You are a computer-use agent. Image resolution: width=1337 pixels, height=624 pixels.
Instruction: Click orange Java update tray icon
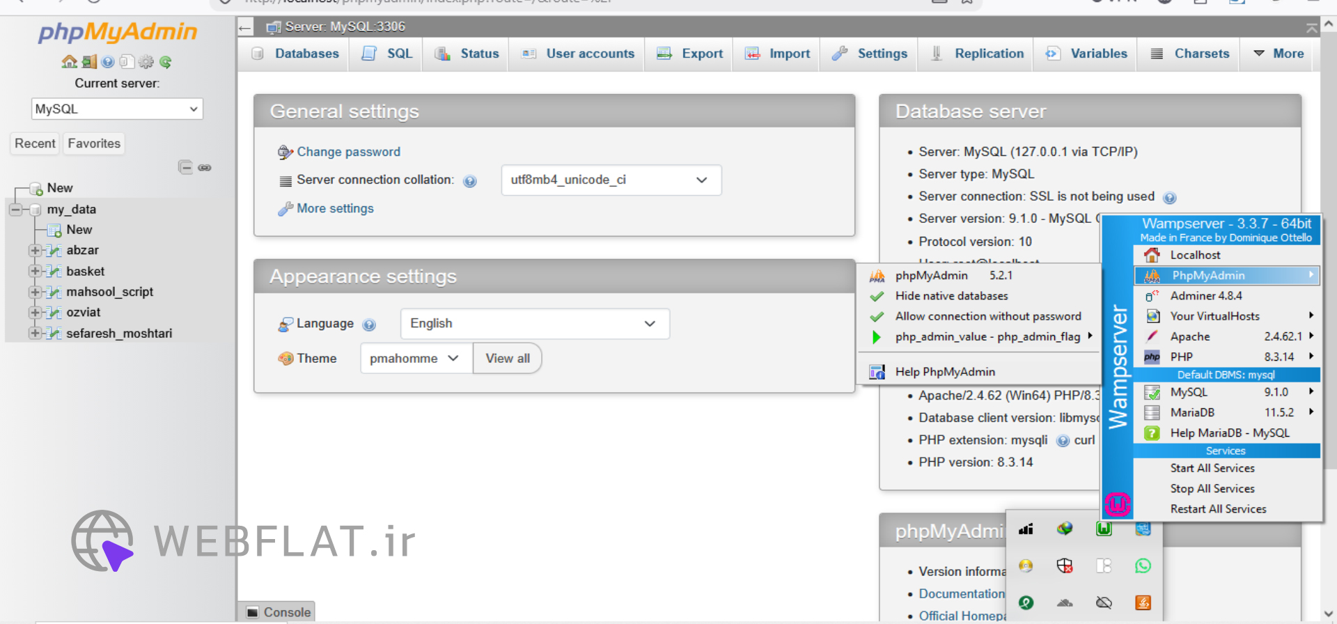[1143, 602]
